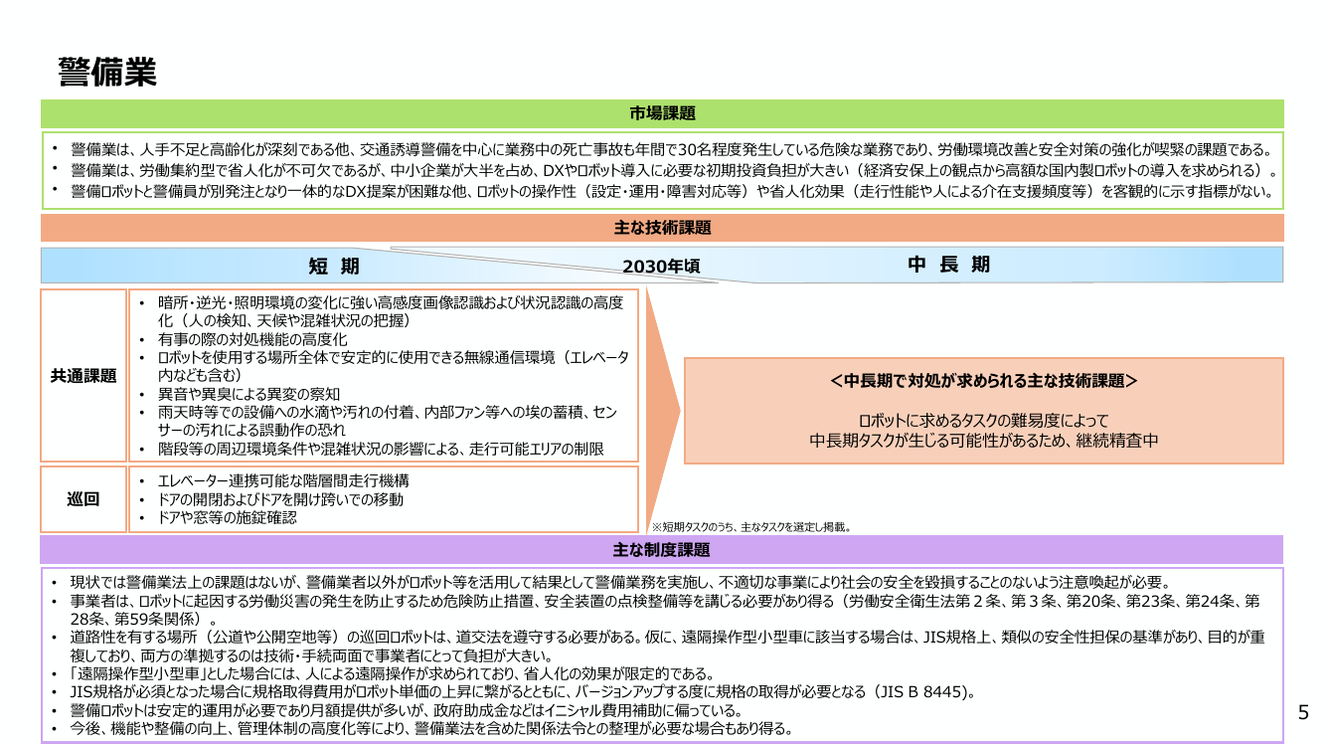Select the 共通課題 category cell
This screenshot has height=746, width=1326.
(83, 376)
